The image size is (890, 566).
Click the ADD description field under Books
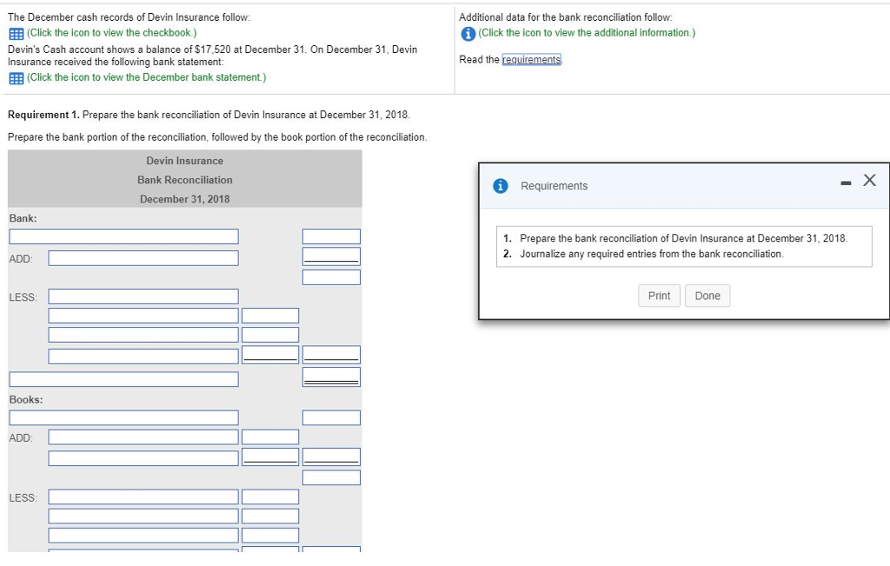[143, 436]
